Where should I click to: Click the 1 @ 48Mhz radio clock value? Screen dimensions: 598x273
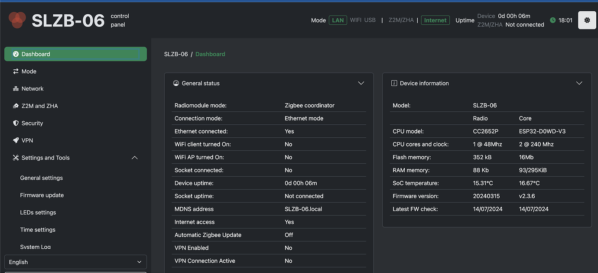[487, 144]
